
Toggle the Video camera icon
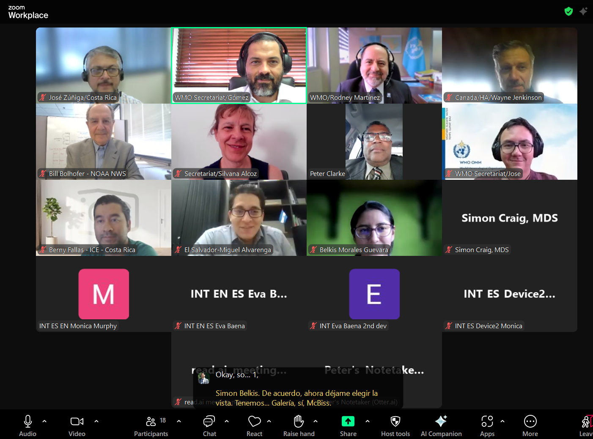[x=77, y=421]
